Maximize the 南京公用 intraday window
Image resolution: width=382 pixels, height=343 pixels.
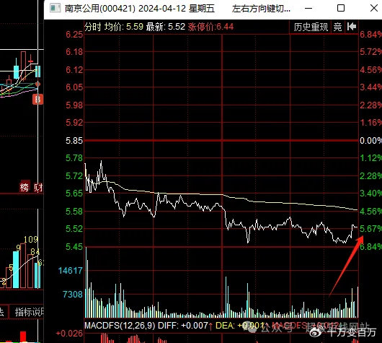[x=341, y=8]
